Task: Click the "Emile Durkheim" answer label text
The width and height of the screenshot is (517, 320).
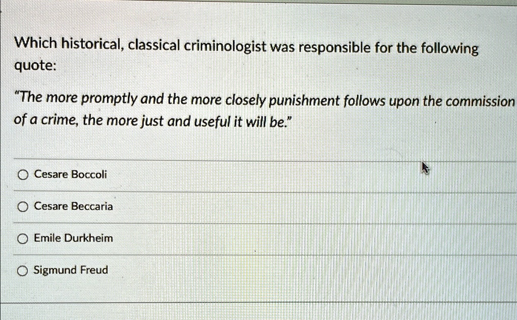Action: coord(73,238)
